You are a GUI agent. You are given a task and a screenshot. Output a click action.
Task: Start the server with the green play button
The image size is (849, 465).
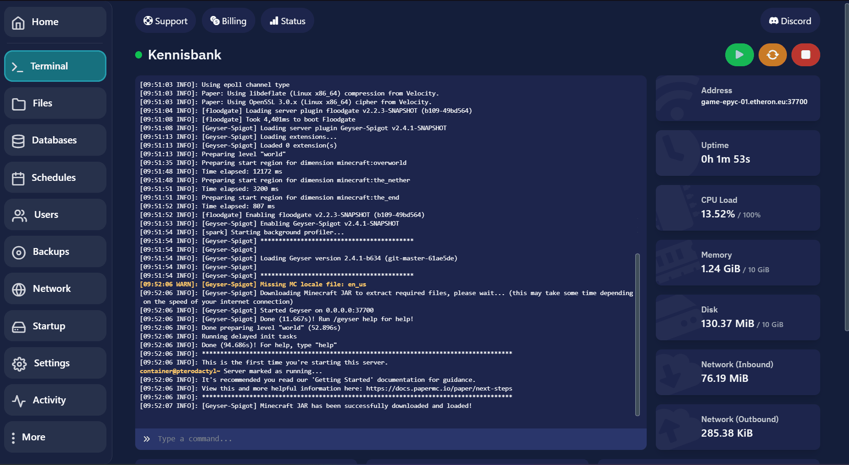739,55
